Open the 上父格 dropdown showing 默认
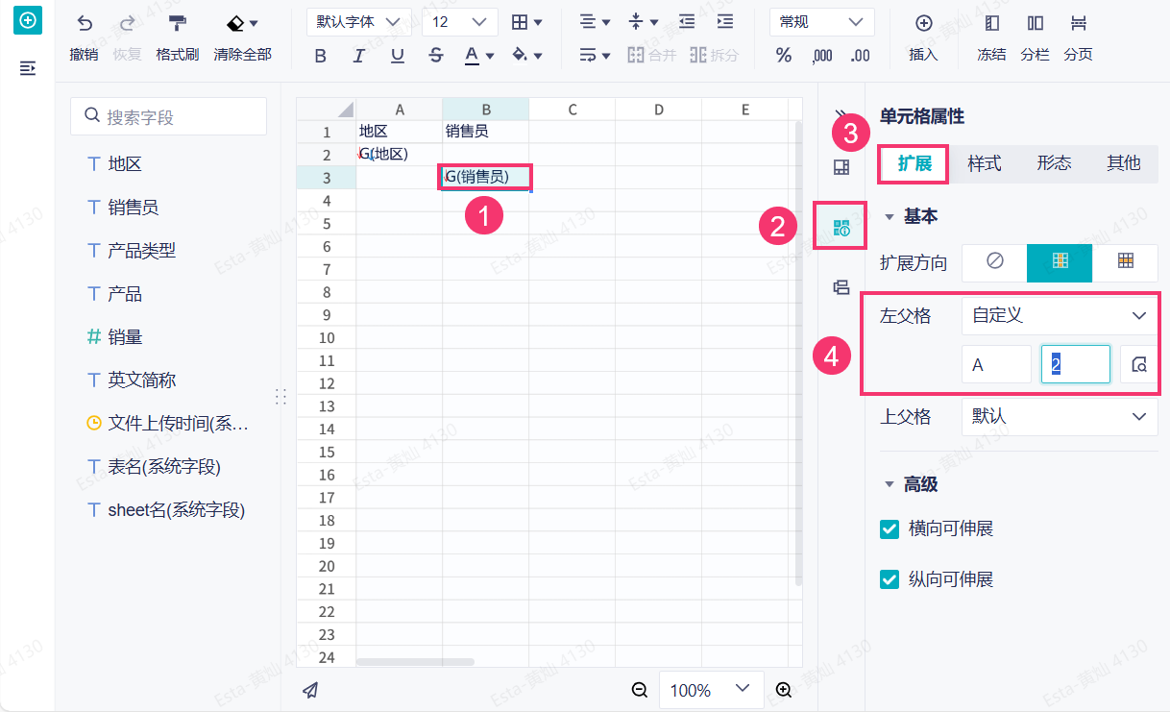 (1060, 417)
